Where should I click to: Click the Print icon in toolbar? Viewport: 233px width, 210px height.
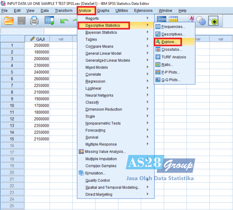[34, 20]
